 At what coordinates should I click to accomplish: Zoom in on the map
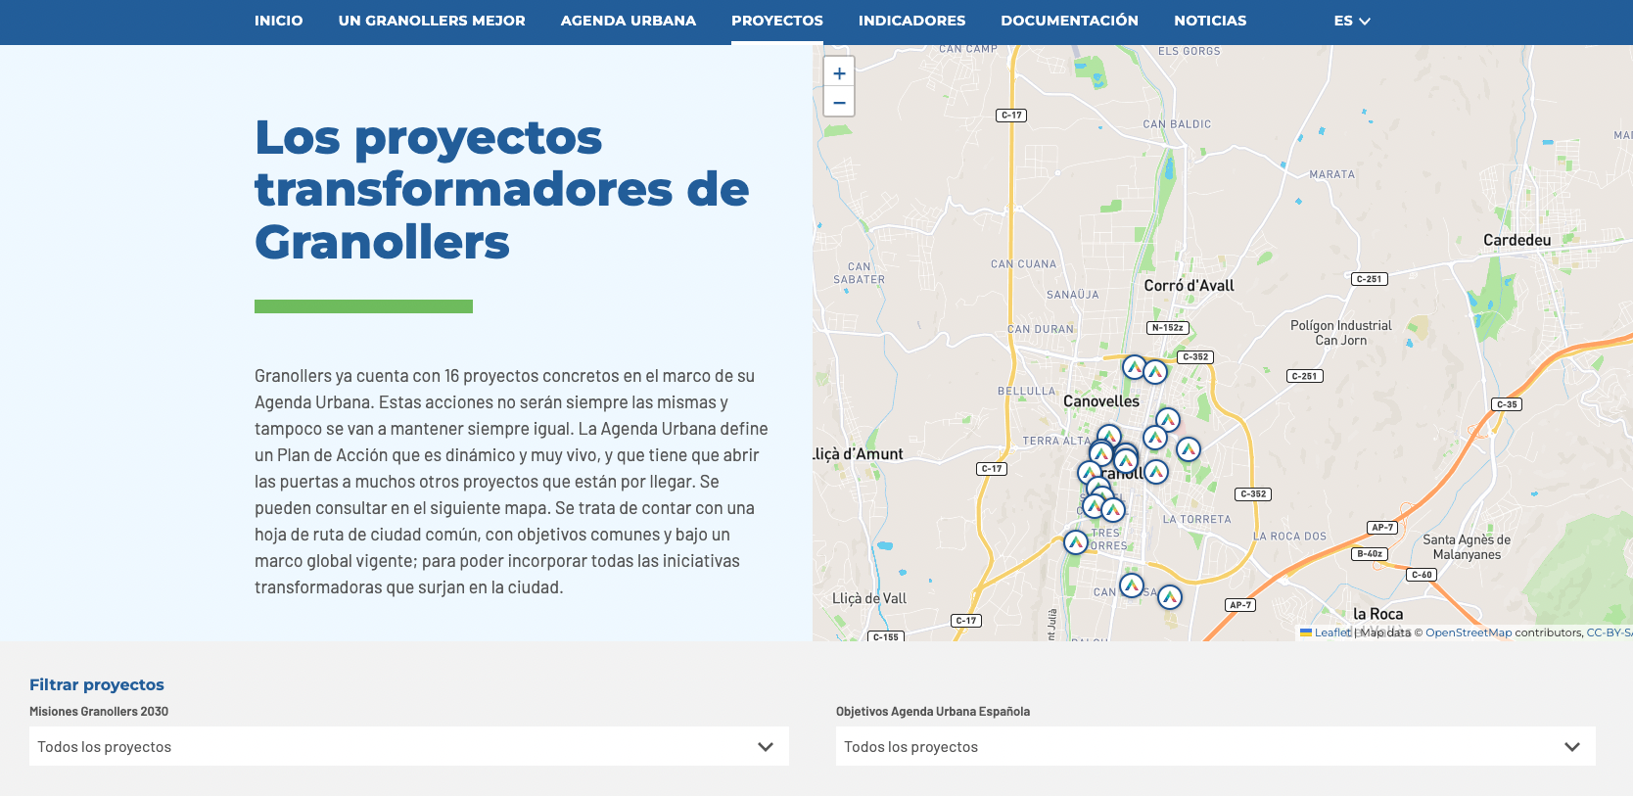[839, 73]
